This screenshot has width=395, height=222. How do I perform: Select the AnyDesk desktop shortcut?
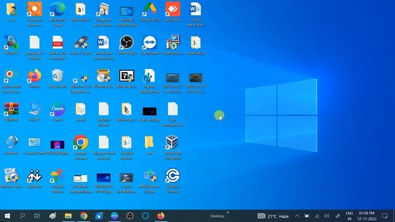click(x=173, y=12)
